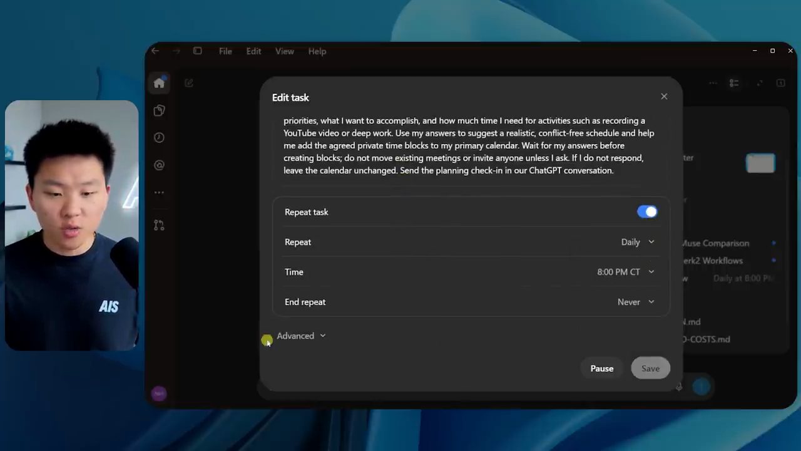Image resolution: width=801 pixels, height=451 pixels.
Task: Open the Home icon in sidebar
Action: point(159,83)
